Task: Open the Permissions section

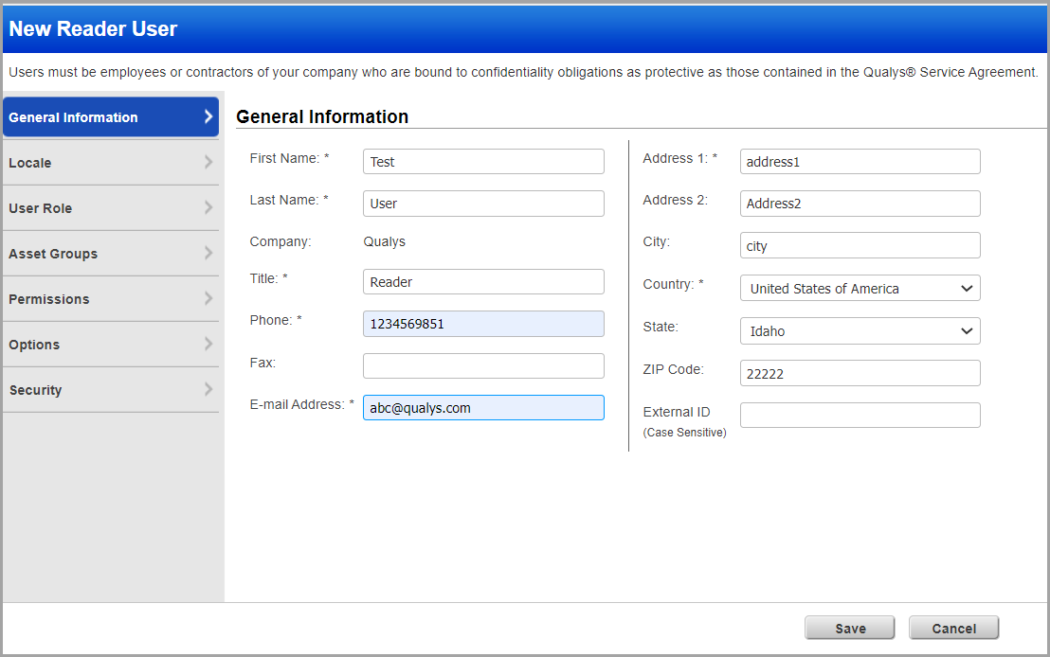Action: coord(111,299)
